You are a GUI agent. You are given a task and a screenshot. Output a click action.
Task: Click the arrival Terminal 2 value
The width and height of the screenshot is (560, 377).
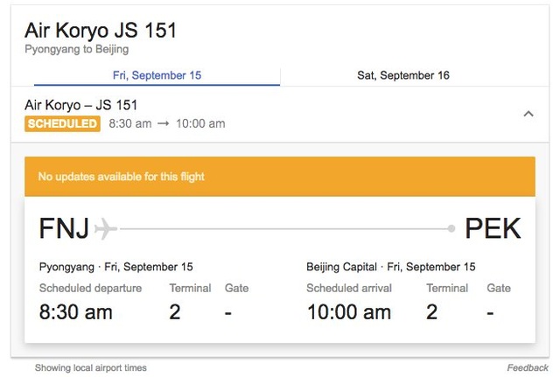[x=432, y=311]
